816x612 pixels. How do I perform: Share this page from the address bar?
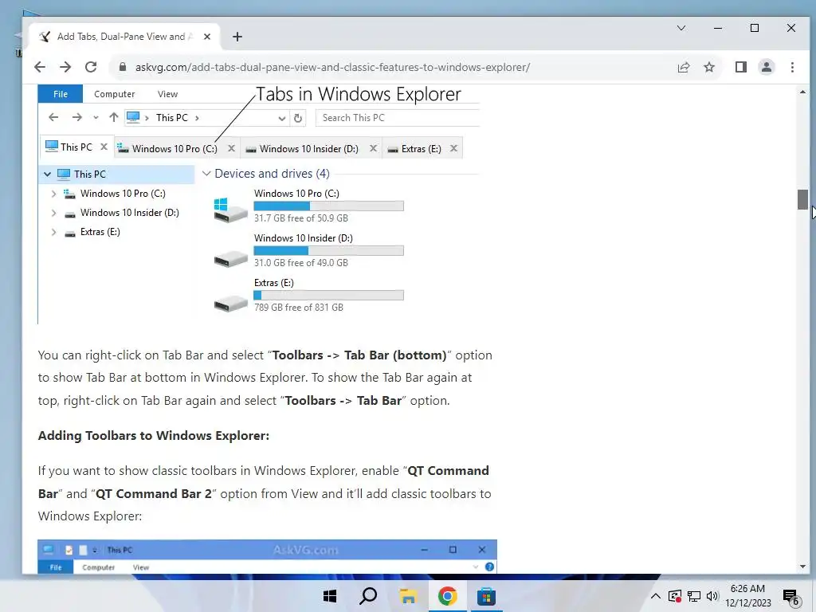[x=683, y=67]
